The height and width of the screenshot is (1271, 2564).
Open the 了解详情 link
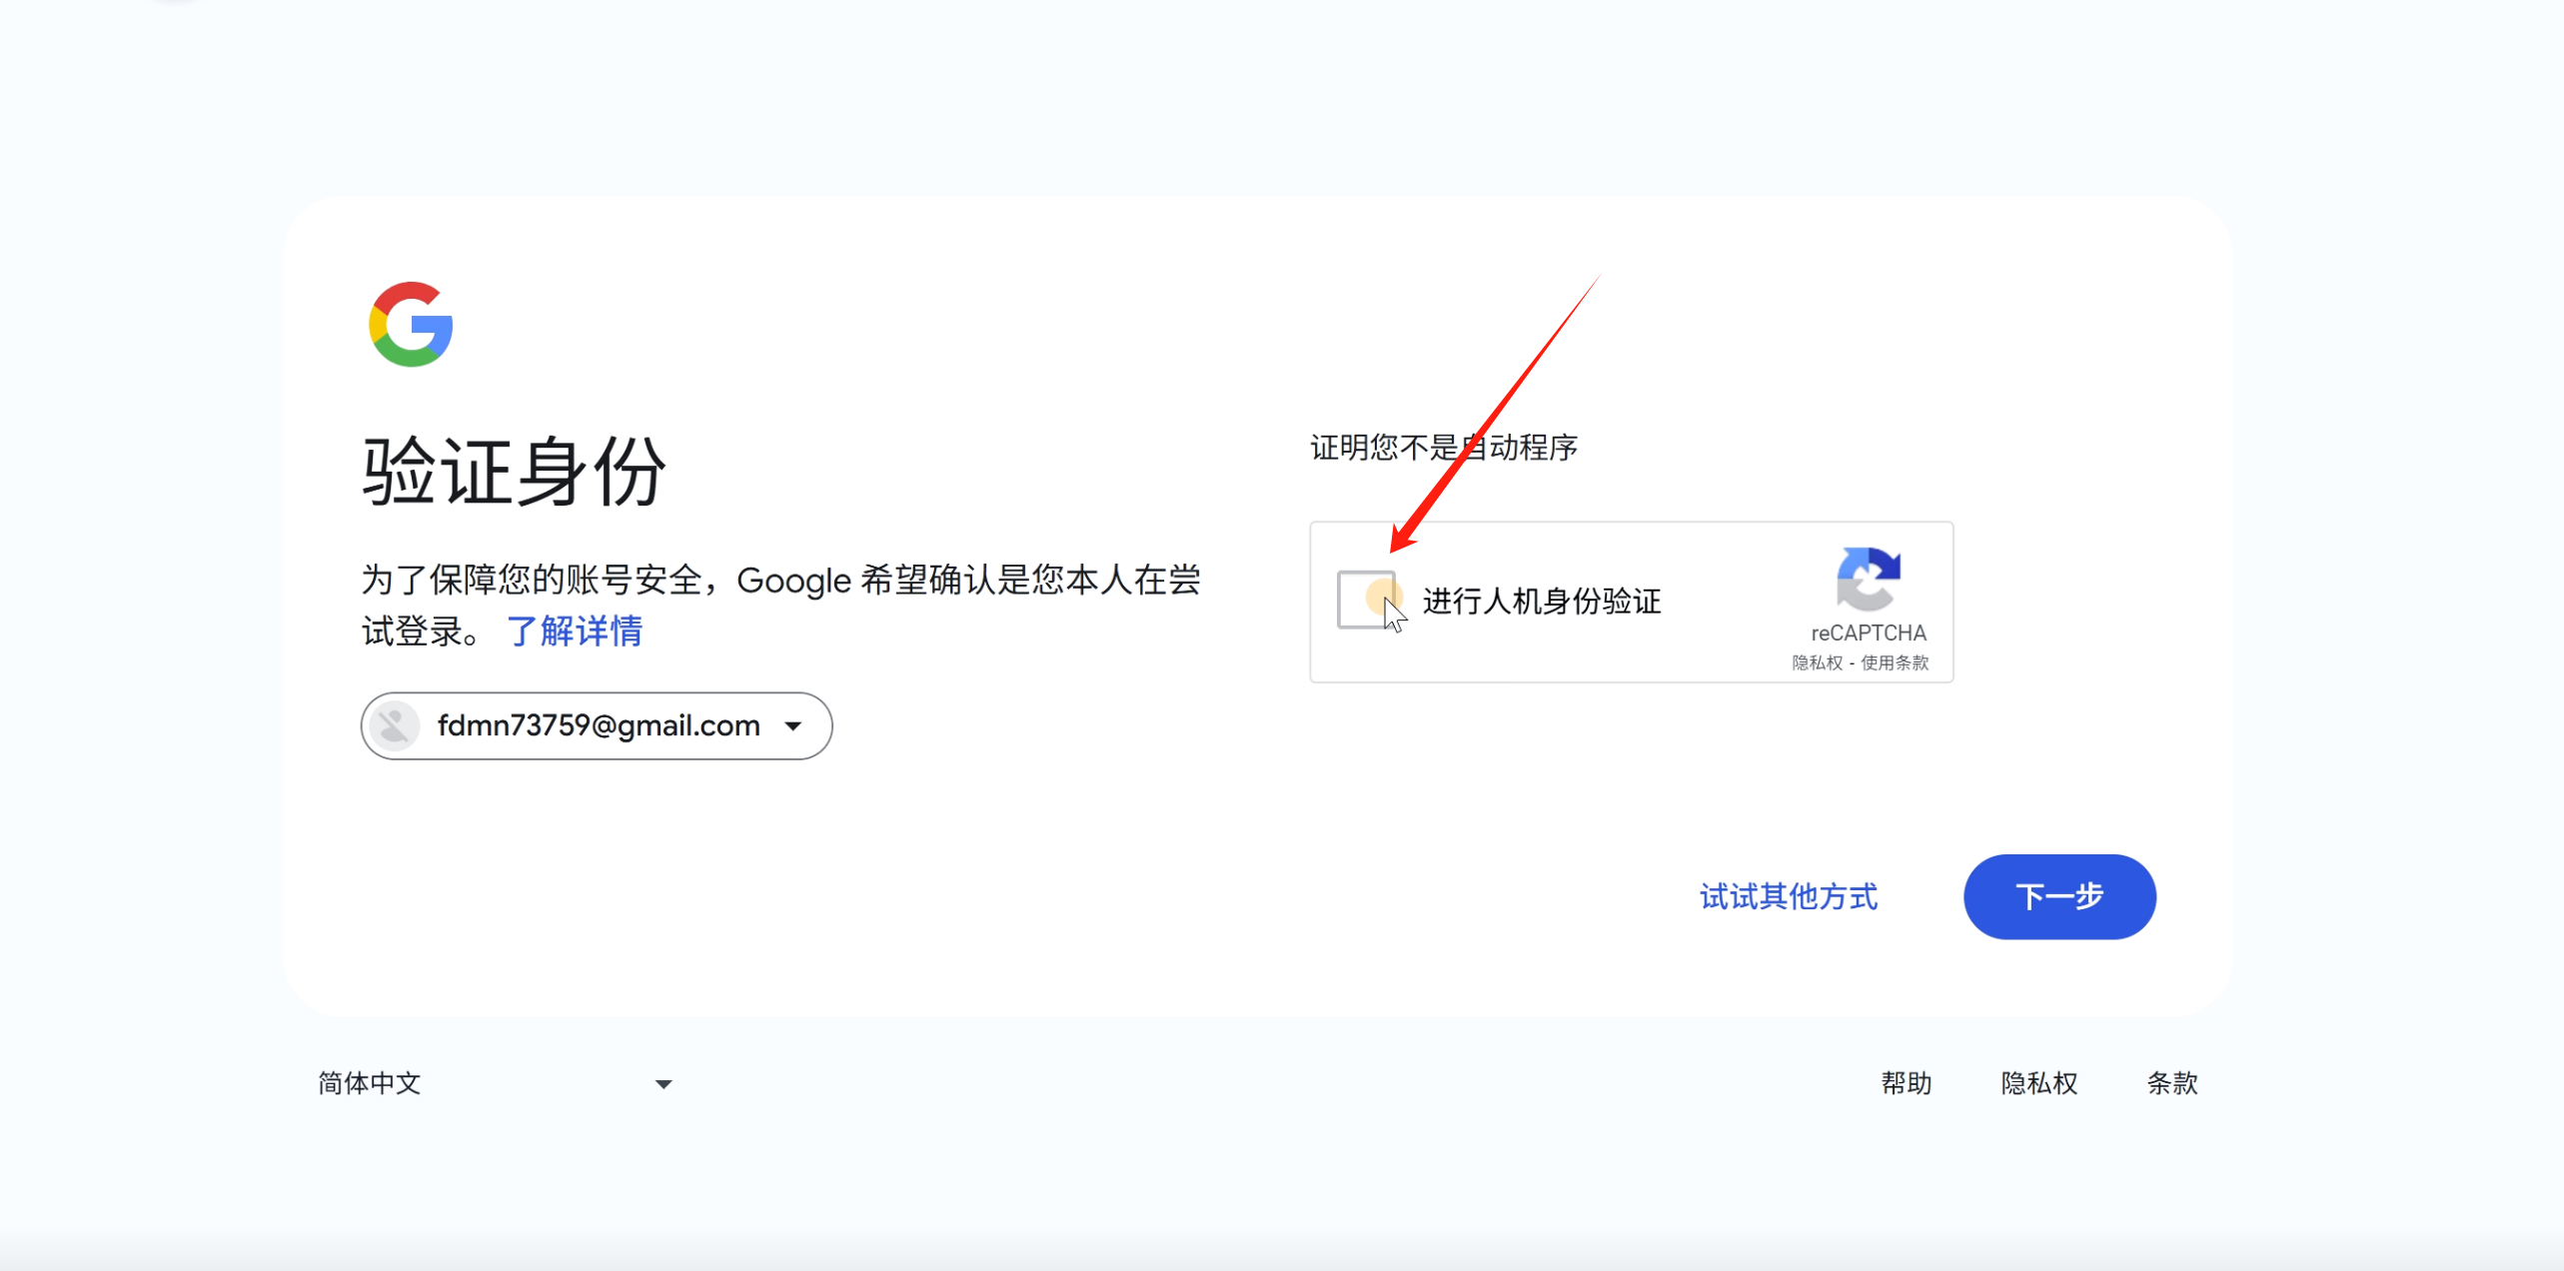(575, 632)
